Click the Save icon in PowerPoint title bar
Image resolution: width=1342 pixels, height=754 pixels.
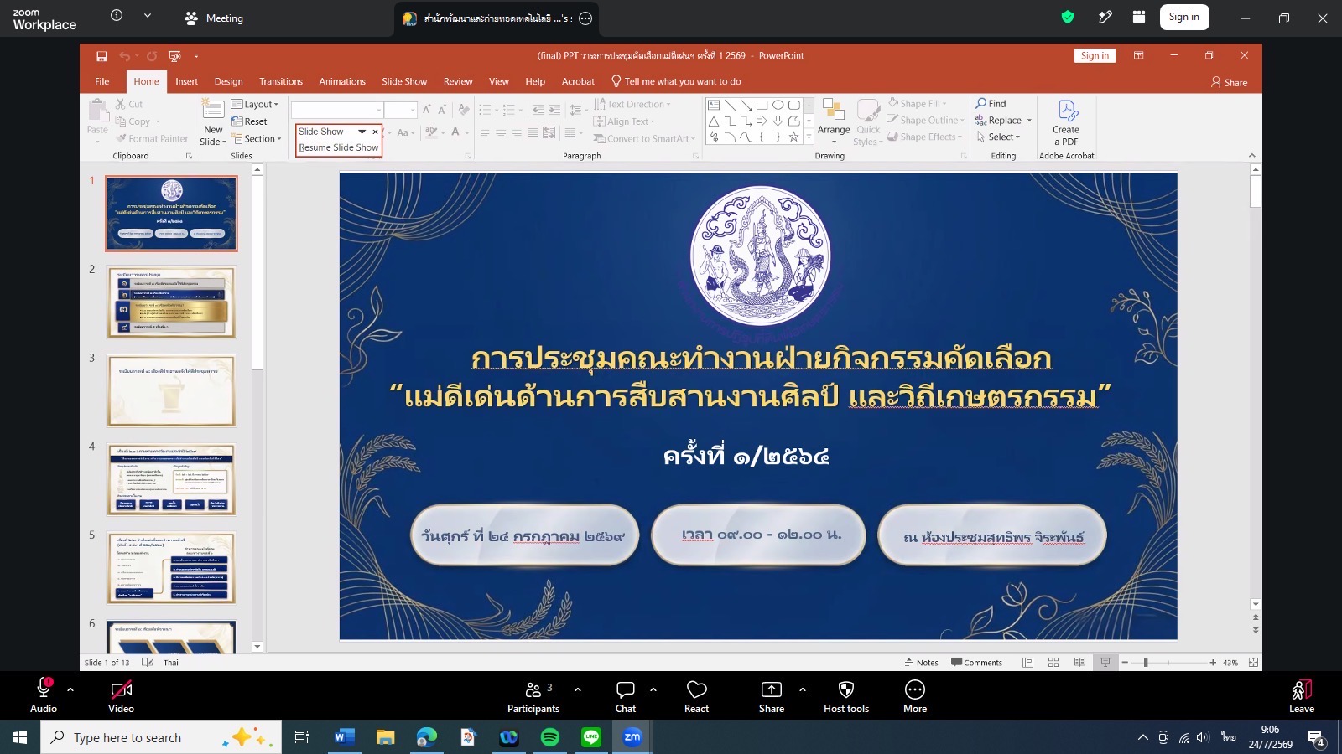pos(101,56)
